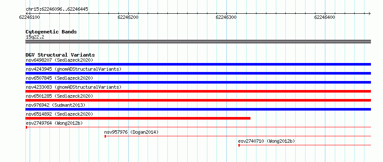Select the red bar under nsv6501285
The image size is (383, 162).
click(198, 100)
